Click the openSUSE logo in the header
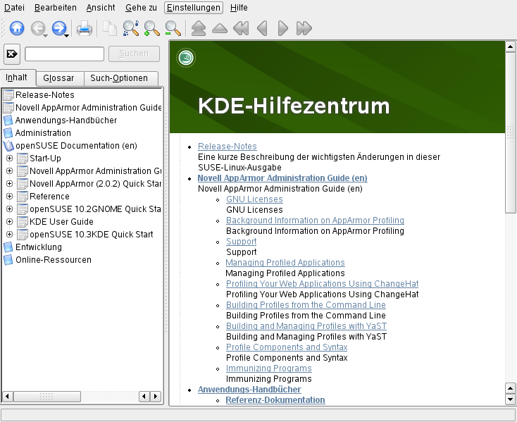Screen dimensions: 517x422 pyautogui.click(x=186, y=58)
